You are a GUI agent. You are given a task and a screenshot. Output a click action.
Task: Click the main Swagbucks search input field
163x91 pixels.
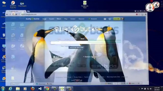point(86,42)
